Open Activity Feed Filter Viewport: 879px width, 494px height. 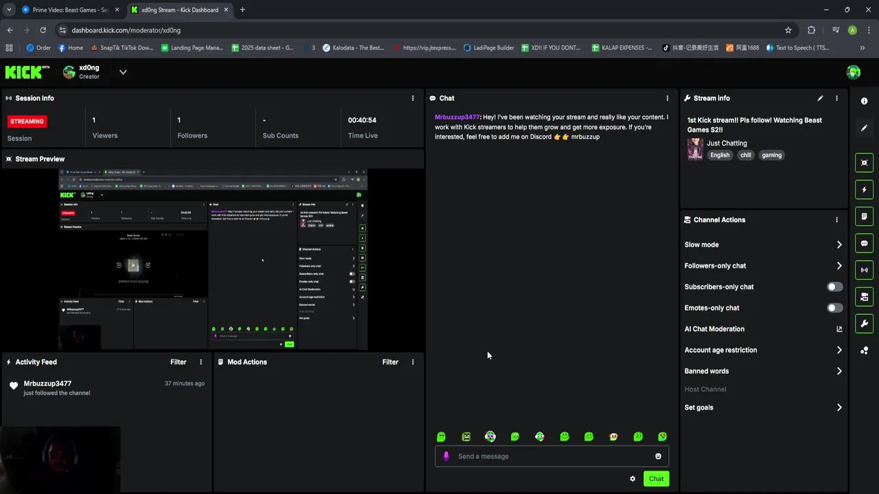[x=179, y=362]
